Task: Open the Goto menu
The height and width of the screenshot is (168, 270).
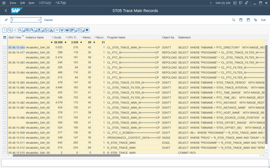Action: coord(31,3)
